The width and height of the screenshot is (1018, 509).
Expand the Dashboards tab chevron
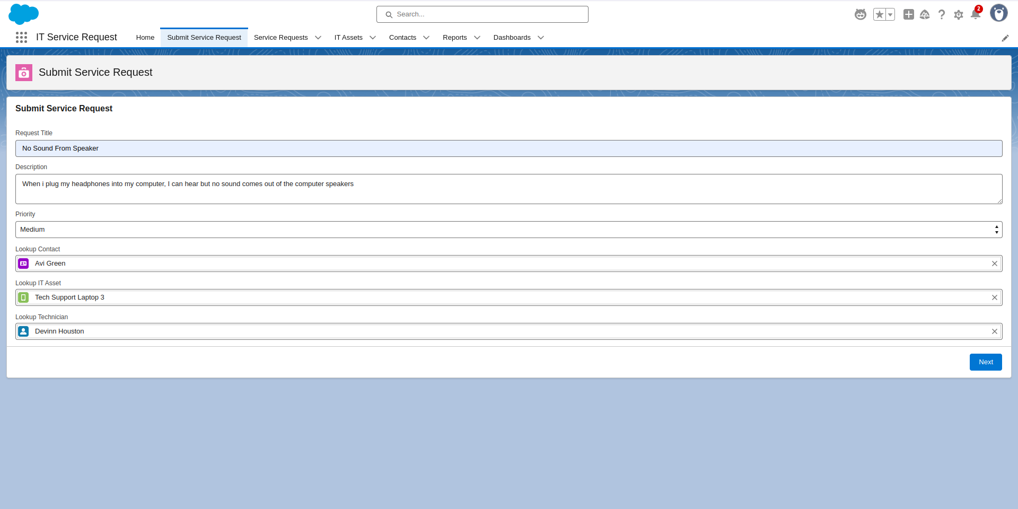pos(541,38)
